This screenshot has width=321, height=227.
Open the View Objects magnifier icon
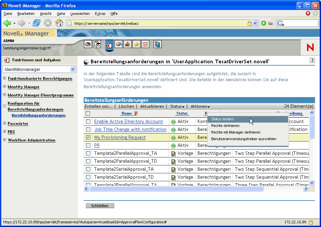(x=119, y=44)
